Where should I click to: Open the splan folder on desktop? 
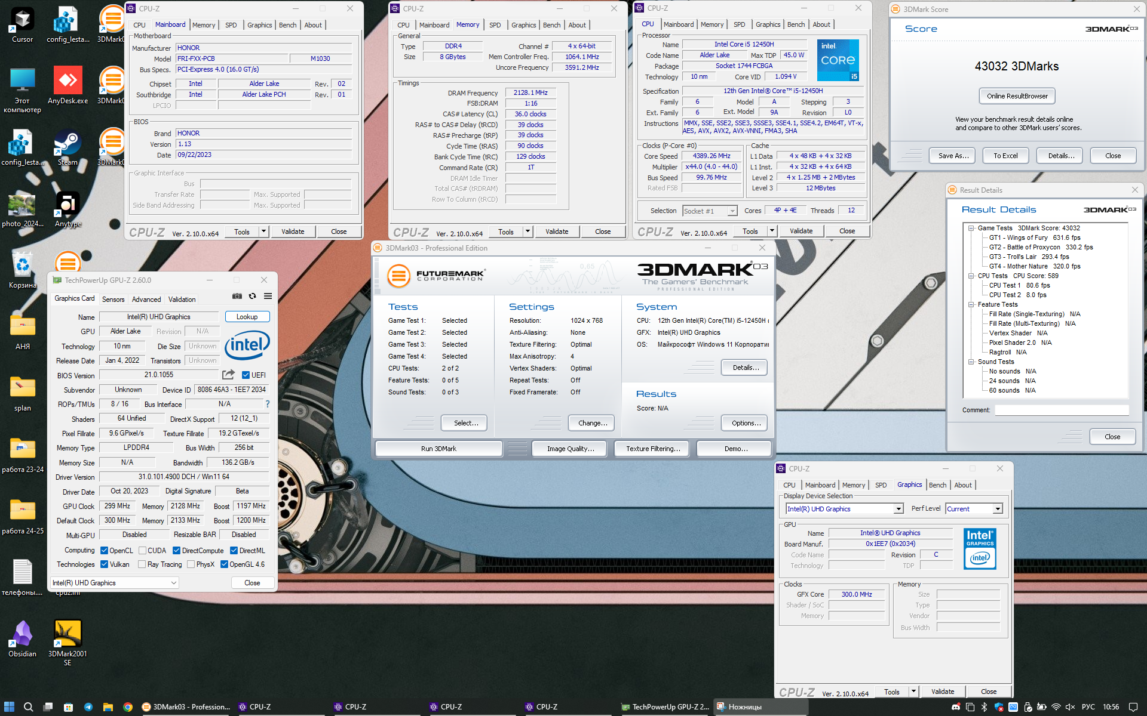click(x=23, y=393)
